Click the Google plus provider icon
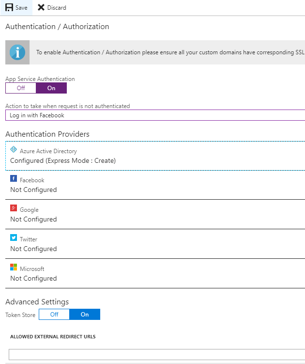 click(x=14, y=208)
